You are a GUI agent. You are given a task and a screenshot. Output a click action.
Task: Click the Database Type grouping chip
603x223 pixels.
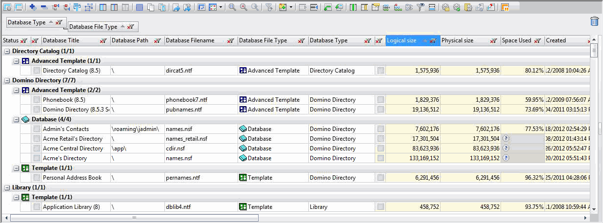[x=27, y=22]
